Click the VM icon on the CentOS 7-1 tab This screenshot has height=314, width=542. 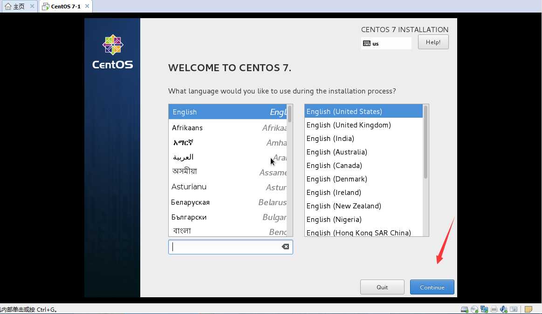tap(45, 6)
